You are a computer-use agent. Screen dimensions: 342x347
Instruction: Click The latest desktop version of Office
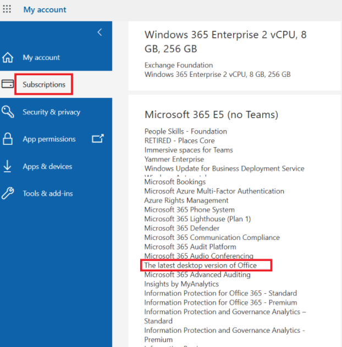tap(201, 265)
